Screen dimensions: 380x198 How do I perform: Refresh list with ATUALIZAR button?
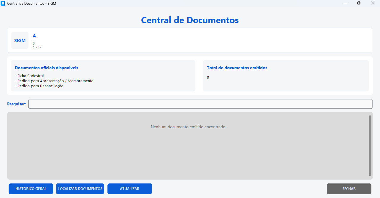click(130, 189)
